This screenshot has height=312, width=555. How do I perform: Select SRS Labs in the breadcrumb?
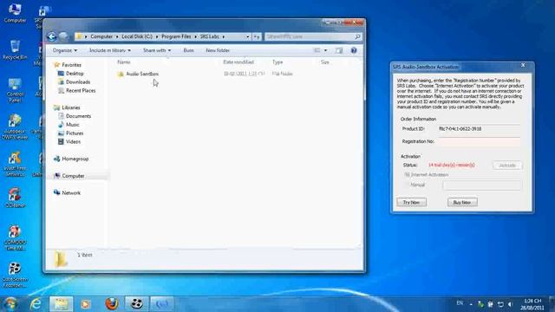(x=209, y=36)
